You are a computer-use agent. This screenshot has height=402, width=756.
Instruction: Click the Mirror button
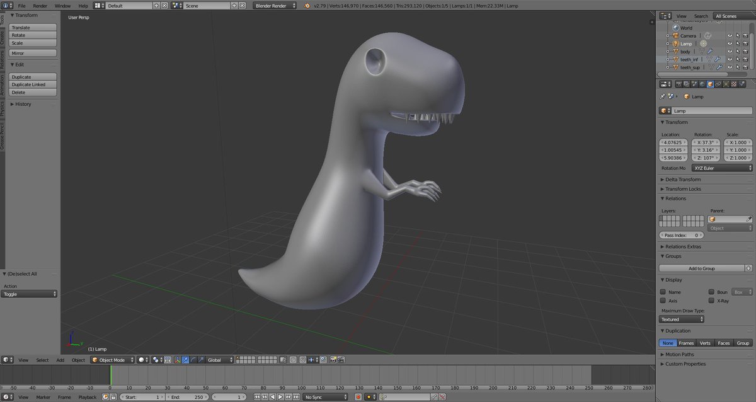point(33,53)
